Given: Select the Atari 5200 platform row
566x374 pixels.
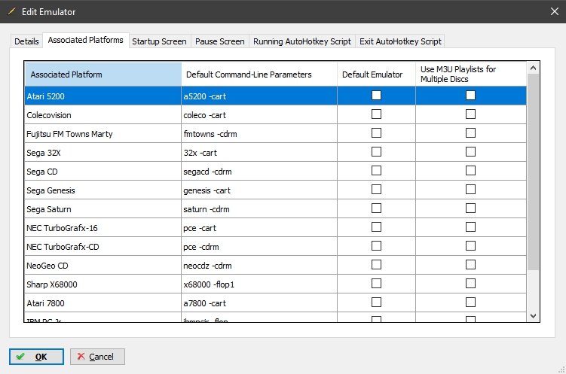Looking at the screenshot, I should coord(275,96).
